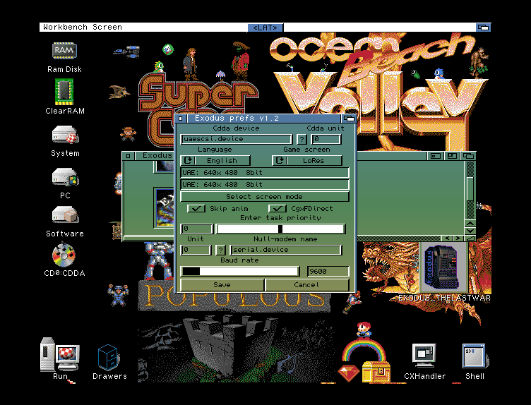The height and width of the screenshot is (405, 531).
Task: Focus the Cdda device text field
Action: [x=236, y=139]
